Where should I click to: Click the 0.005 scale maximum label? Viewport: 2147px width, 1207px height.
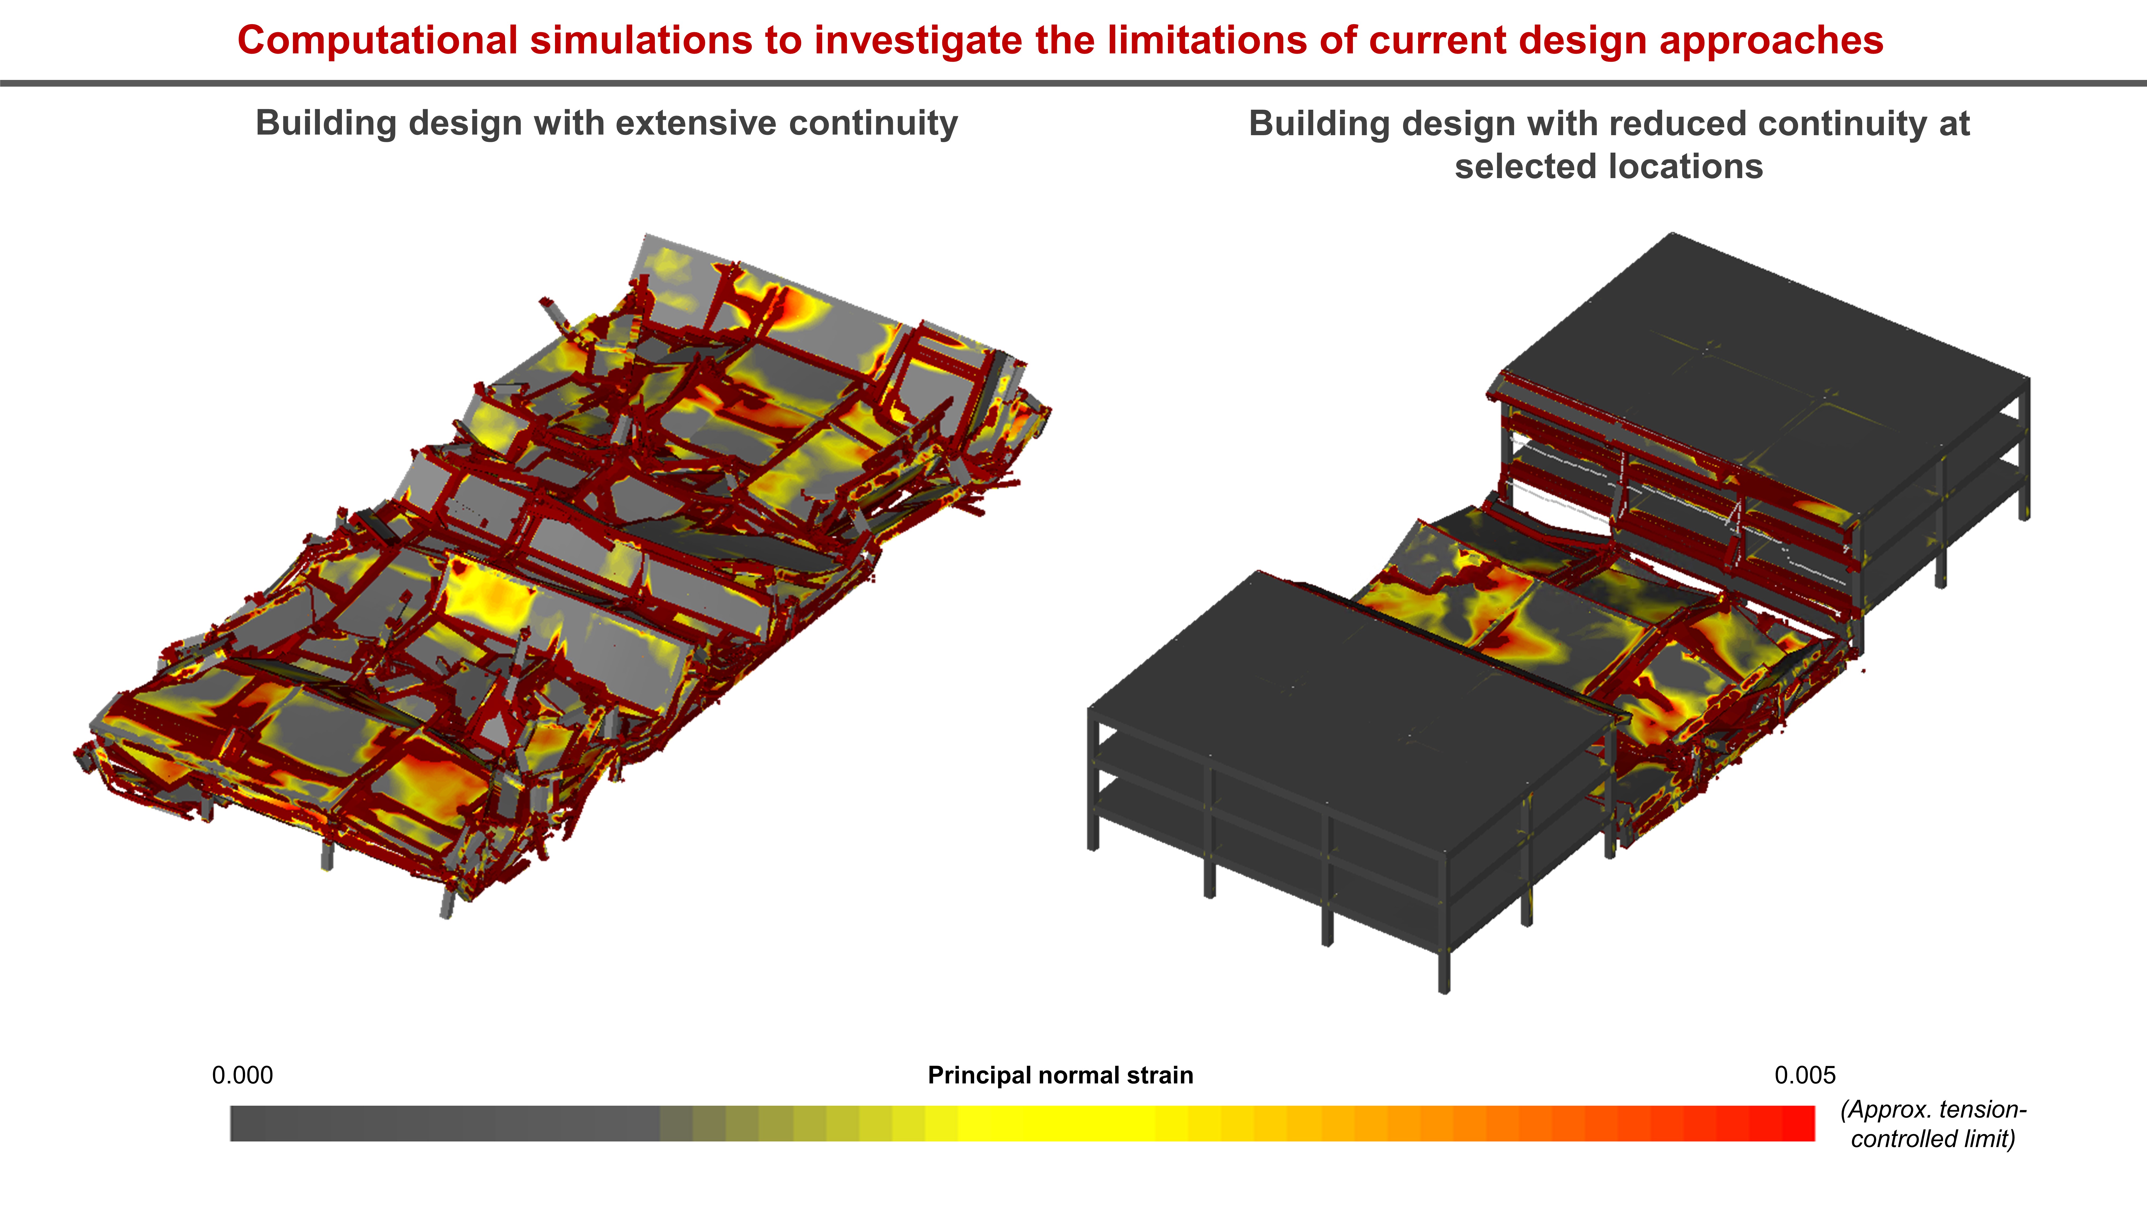(1805, 1074)
